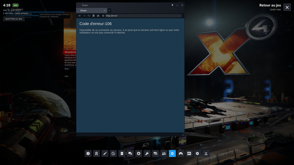Close the overlay with the X button

pos(287,7)
